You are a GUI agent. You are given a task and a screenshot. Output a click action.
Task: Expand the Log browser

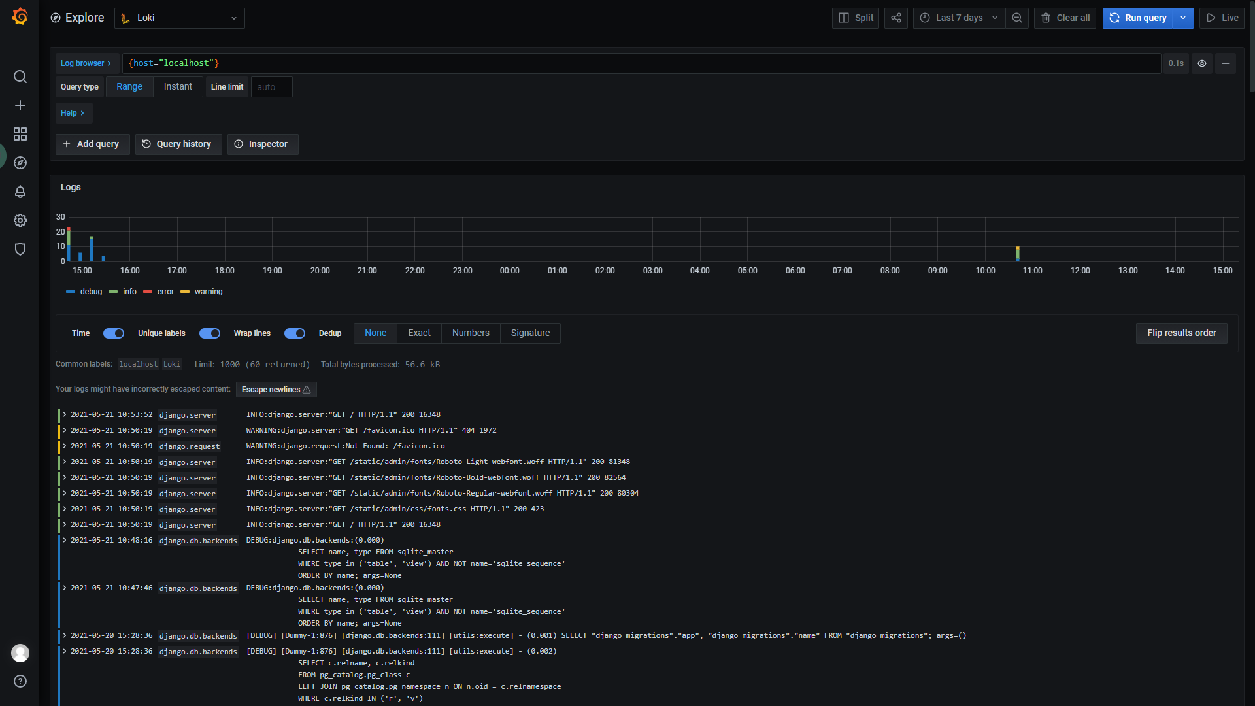coord(86,63)
